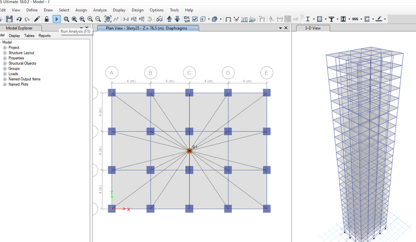Screen dimensions: 416x242
Task: Open composite column design icon
Action: 343,19
